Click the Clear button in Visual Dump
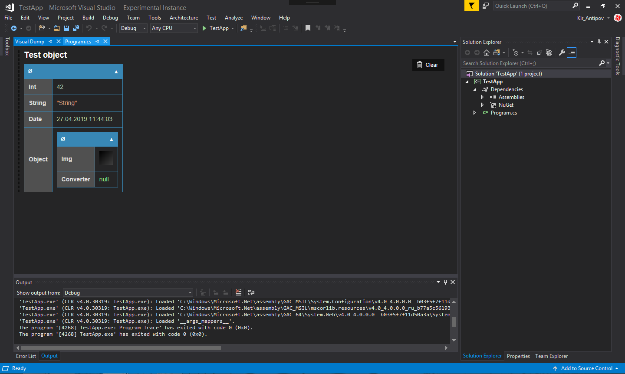The image size is (625, 374). [x=428, y=65]
